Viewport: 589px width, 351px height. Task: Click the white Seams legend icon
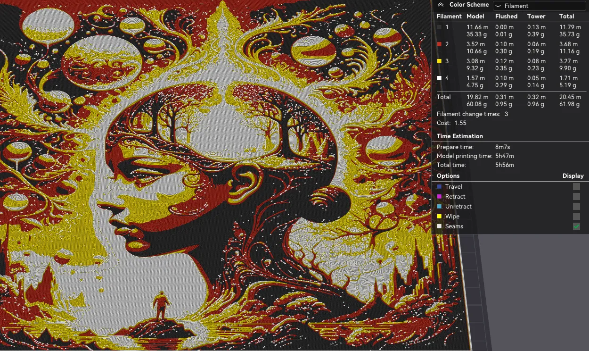pyautogui.click(x=440, y=226)
